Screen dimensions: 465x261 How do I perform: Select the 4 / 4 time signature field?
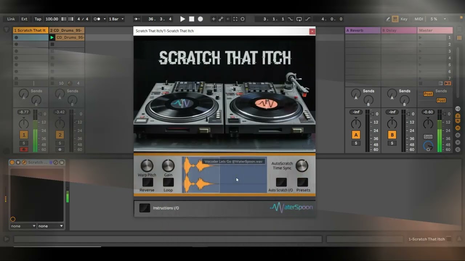[x=83, y=19]
